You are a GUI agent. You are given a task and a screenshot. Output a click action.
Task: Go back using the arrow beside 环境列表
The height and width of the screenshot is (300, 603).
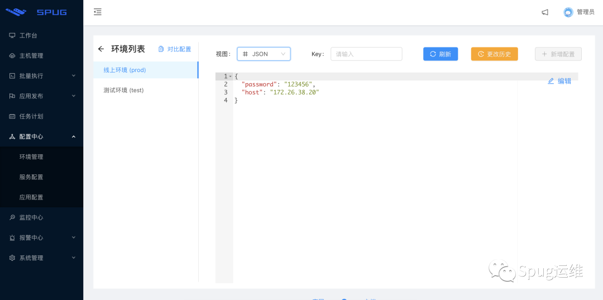pyautogui.click(x=101, y=49)
